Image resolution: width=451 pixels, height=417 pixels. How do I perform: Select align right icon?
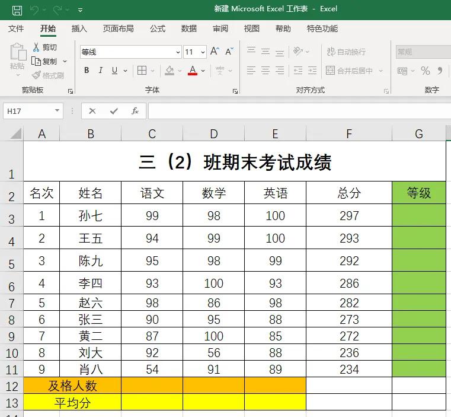tap(280, 70)
